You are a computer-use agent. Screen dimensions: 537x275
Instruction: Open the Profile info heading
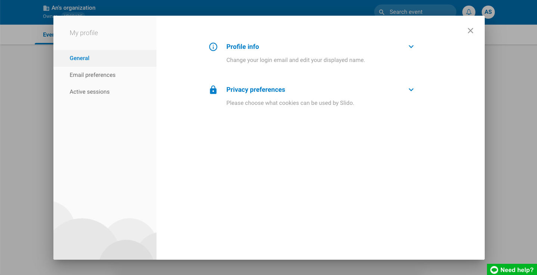[x=243, y=47]
